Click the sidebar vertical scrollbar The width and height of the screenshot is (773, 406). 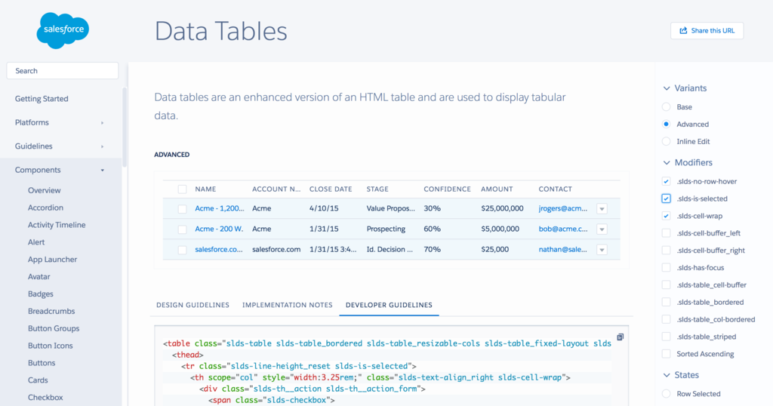pyautogui.click(x=125, y=127)
